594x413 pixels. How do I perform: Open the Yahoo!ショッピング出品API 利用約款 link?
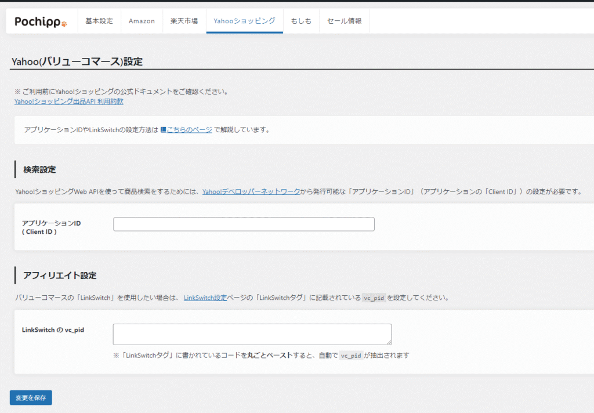pyautogui.click(x=69, y=102)
